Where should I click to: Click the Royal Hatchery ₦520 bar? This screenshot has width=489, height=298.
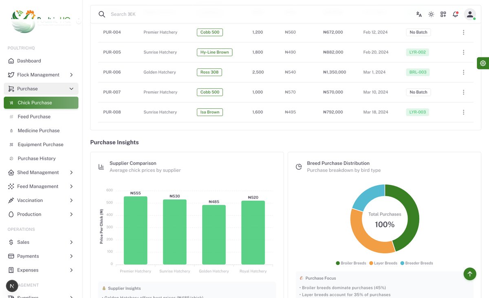point(253,232)
